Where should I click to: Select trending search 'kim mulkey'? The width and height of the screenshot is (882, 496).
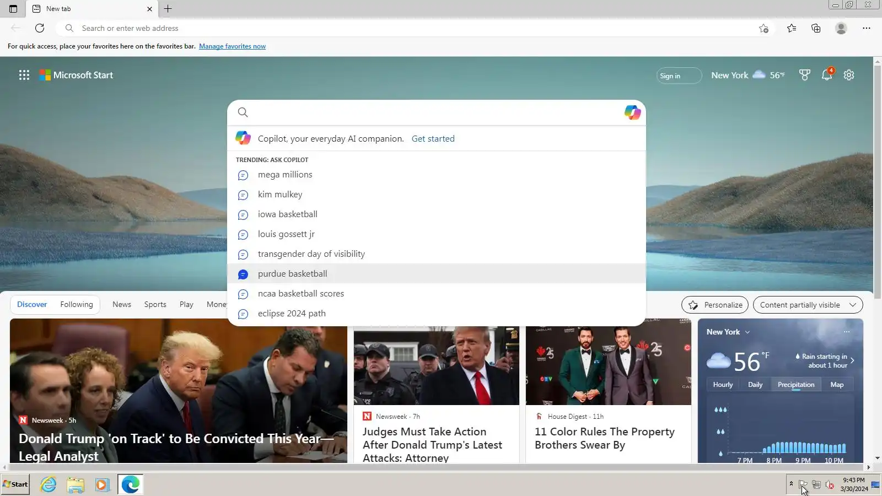pos(437,195)
